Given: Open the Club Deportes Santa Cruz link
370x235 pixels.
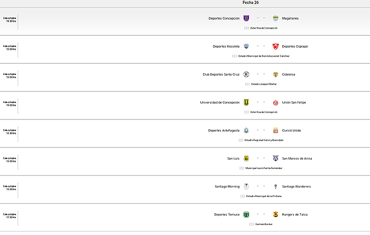Looking at the screenshot, I should pyautogui.click(x=221, y=74).
